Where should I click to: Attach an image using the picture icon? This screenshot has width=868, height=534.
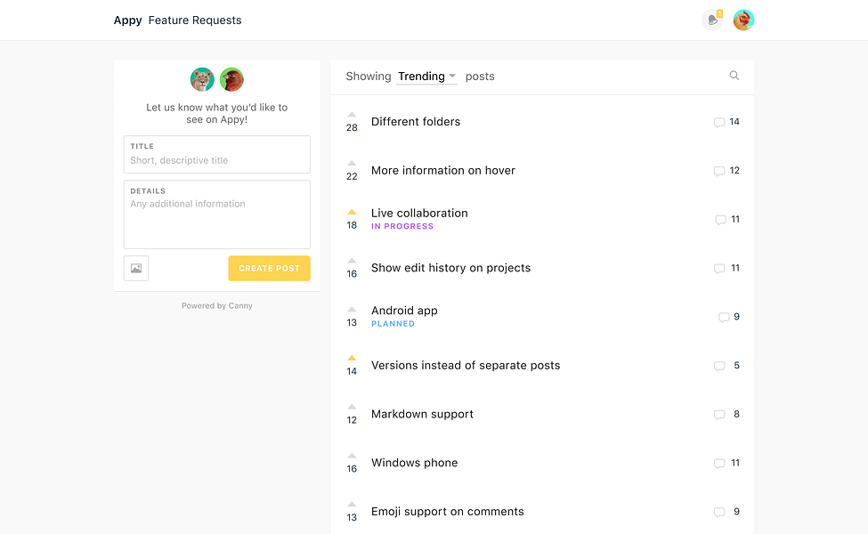[x=136, y=268]
